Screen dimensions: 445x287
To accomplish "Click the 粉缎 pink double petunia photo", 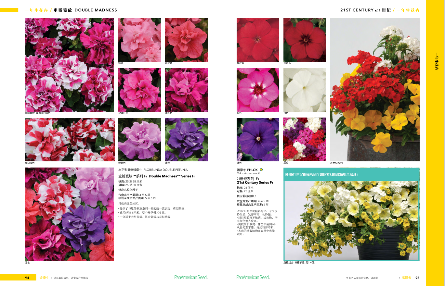I will click(x=139, y=40).
